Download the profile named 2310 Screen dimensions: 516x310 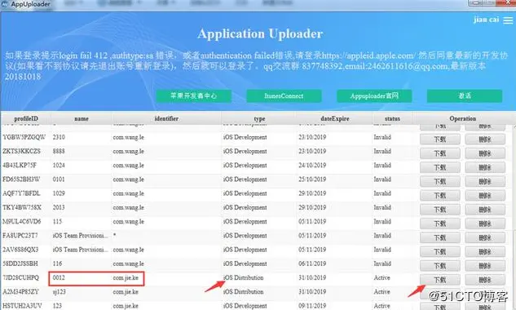pyautogui.click(x=440, y=139)
